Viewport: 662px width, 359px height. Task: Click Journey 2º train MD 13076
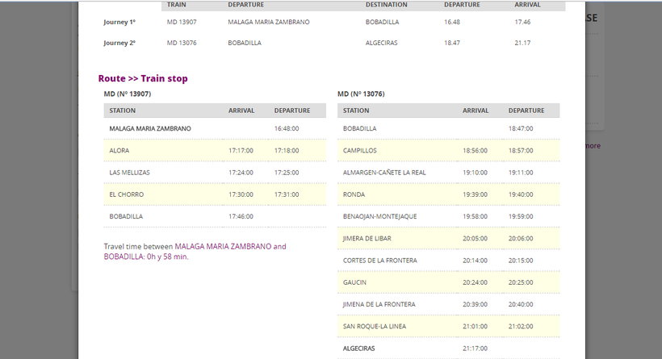click(183, 42)
